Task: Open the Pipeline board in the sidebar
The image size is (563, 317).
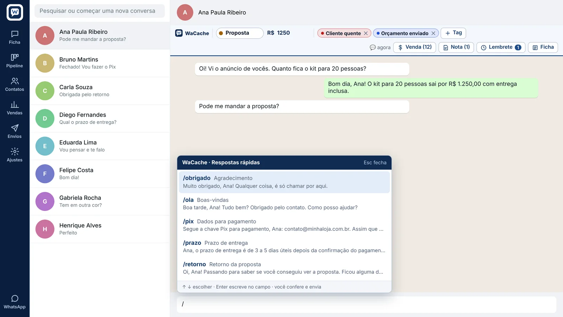Action: (14, 61)
